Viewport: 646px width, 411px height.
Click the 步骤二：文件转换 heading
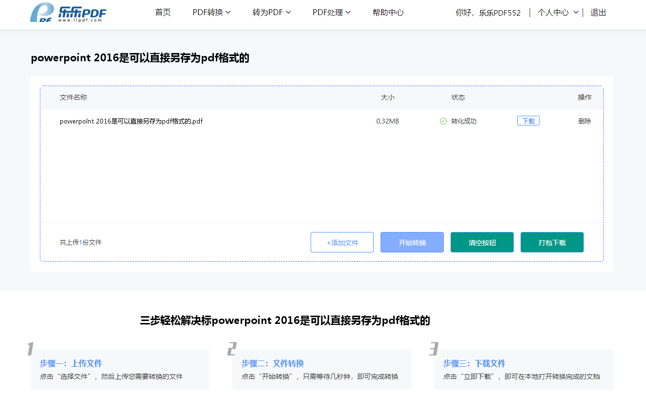[273, 363]
